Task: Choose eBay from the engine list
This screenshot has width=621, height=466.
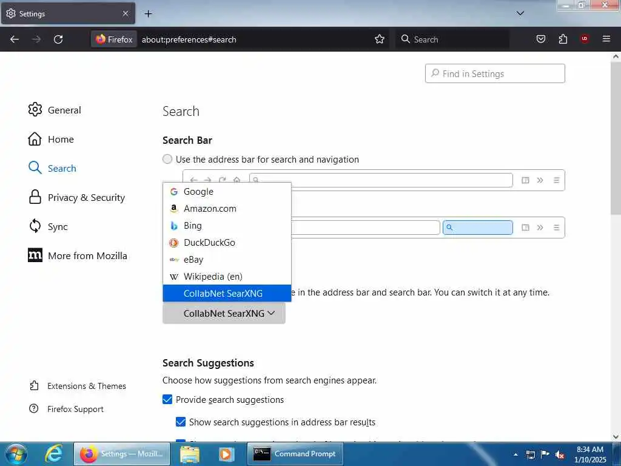Action: coord(227,260)
